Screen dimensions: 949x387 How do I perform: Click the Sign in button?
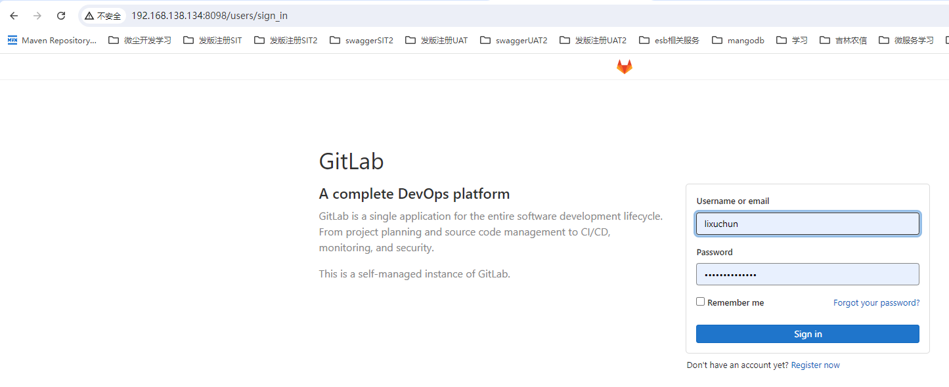click(807, 334)
